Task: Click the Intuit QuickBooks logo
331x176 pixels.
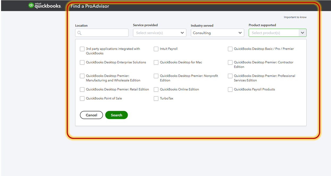Action: 45,5
